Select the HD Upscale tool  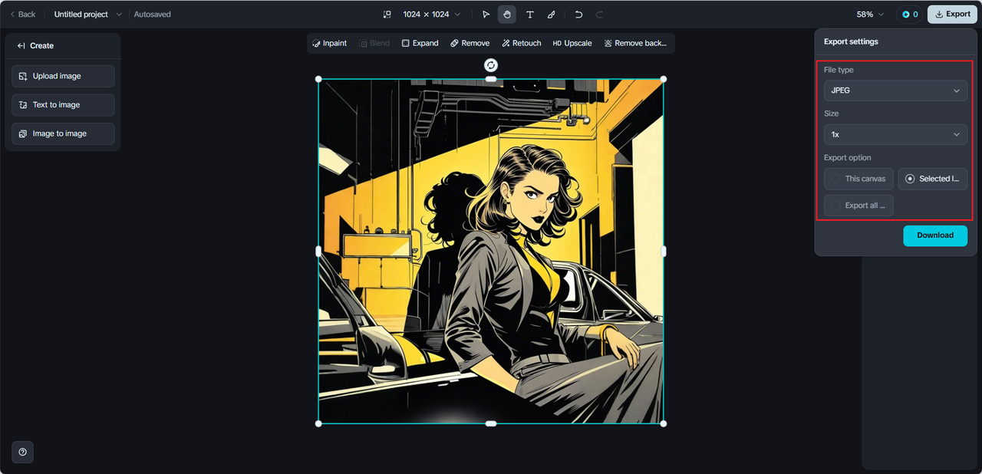[572, 44]
